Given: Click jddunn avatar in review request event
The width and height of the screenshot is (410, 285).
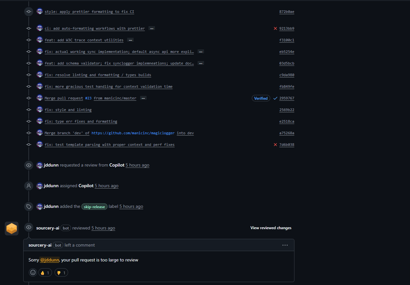Looking at the screenshot, I should (40, 165).
